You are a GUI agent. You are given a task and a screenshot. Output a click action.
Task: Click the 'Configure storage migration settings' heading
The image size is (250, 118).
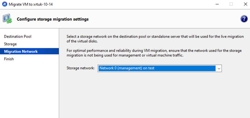[53, 19]
